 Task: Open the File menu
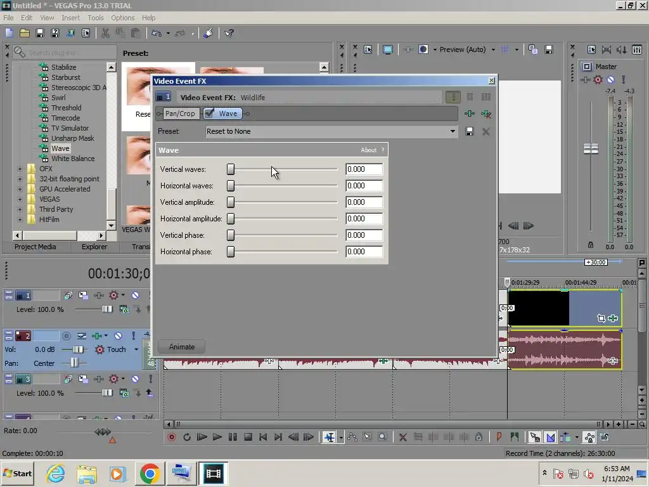(x=8, y=18)
